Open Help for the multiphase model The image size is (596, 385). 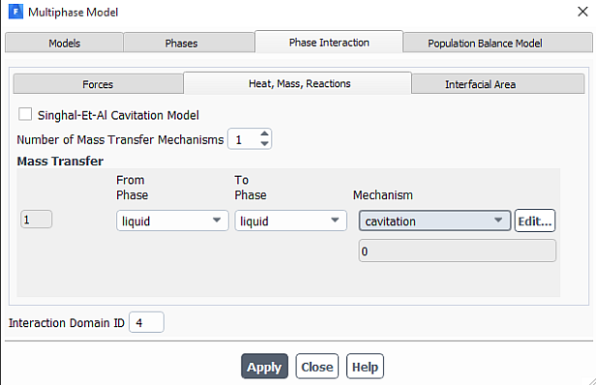pos(365,367)
